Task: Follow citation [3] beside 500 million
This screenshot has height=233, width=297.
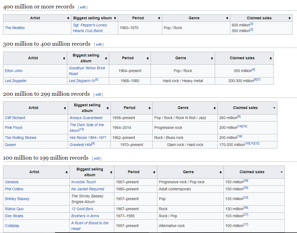Action: pos(251,30)
